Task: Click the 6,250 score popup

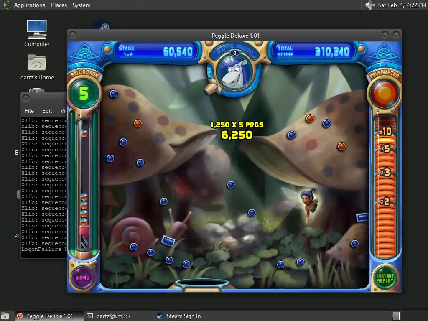Action: (237, 135)
